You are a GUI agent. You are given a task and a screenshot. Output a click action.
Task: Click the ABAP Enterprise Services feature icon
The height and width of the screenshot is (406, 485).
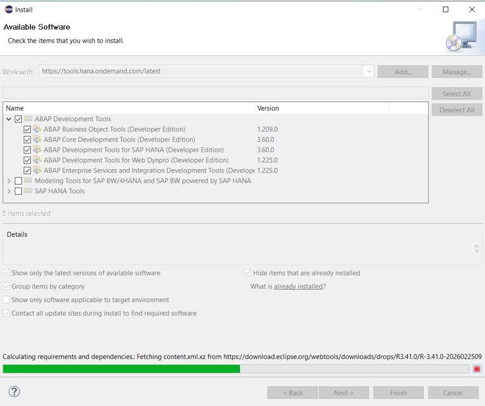click(x=37, y=170)
